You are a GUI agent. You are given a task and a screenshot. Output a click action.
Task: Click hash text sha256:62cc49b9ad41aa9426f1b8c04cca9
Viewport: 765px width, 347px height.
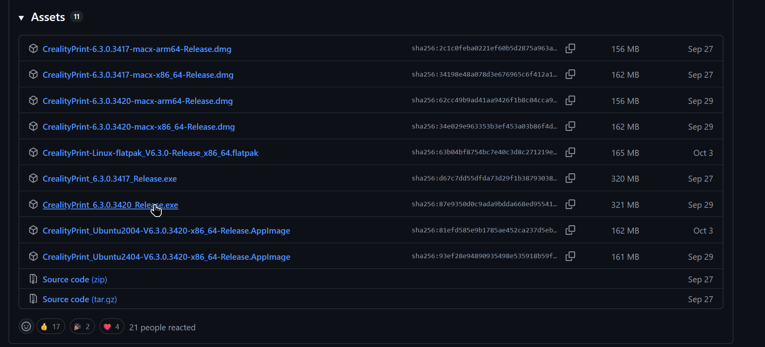coord(484,100)
